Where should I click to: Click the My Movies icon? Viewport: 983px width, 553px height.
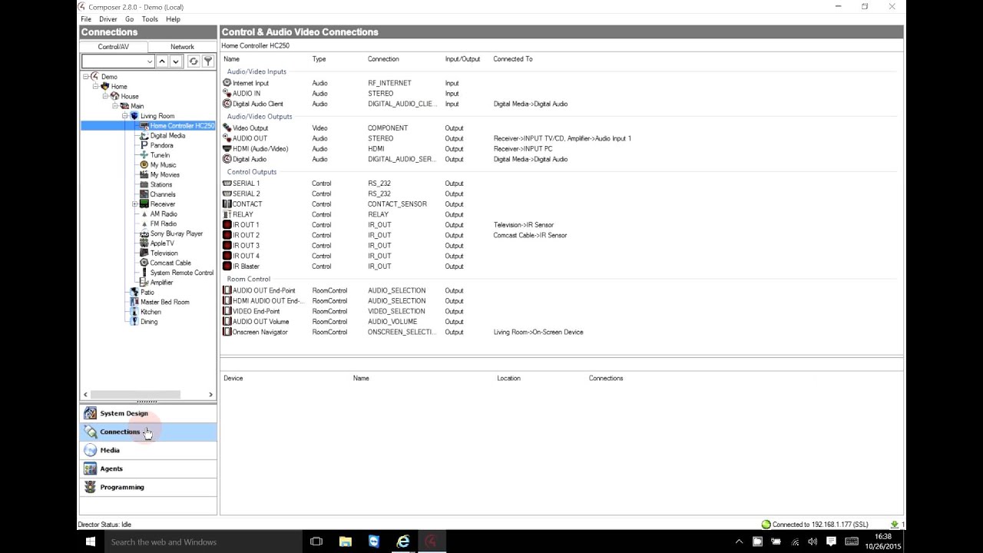coord(144,174)
